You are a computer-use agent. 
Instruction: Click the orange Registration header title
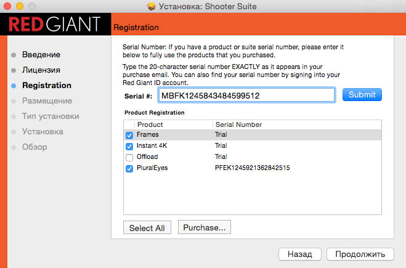tap(136, 28)
